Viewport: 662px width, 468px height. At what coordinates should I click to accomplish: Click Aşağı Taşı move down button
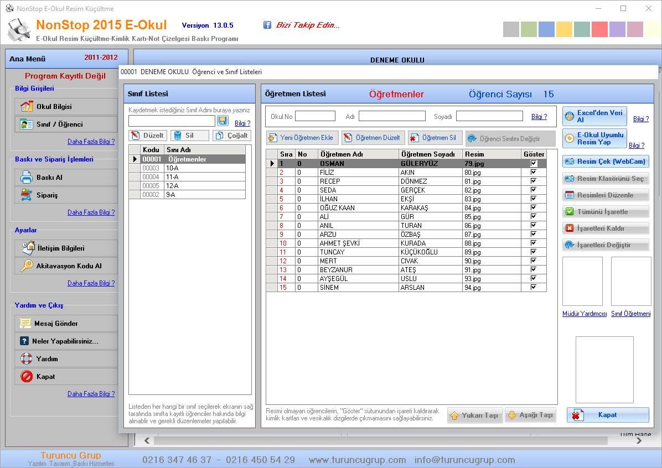pyautogui.click(x=530, y=415)
